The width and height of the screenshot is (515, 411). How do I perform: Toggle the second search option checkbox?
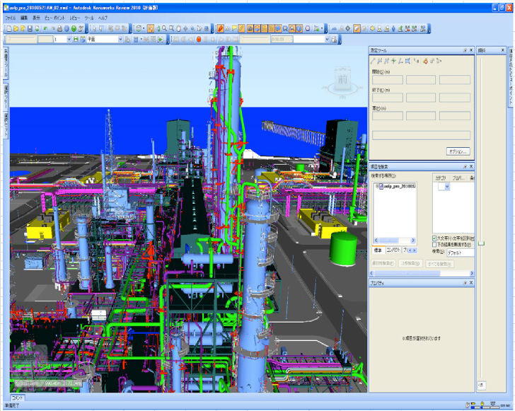[x=435, y=245]
